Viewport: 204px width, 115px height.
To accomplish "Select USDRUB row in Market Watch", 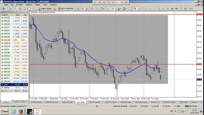I will 14,43.
